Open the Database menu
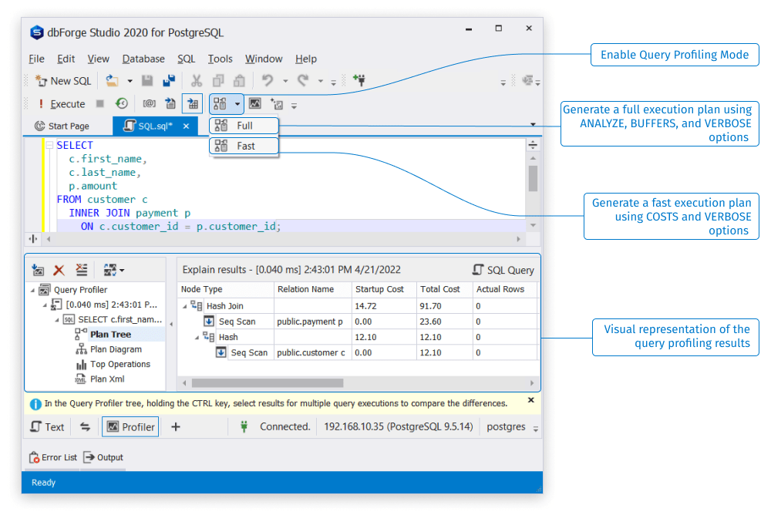 (143, 59)
